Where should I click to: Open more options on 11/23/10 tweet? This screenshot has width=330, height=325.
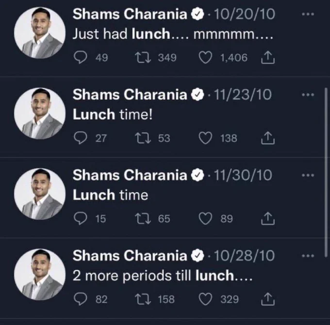point(308,95)
